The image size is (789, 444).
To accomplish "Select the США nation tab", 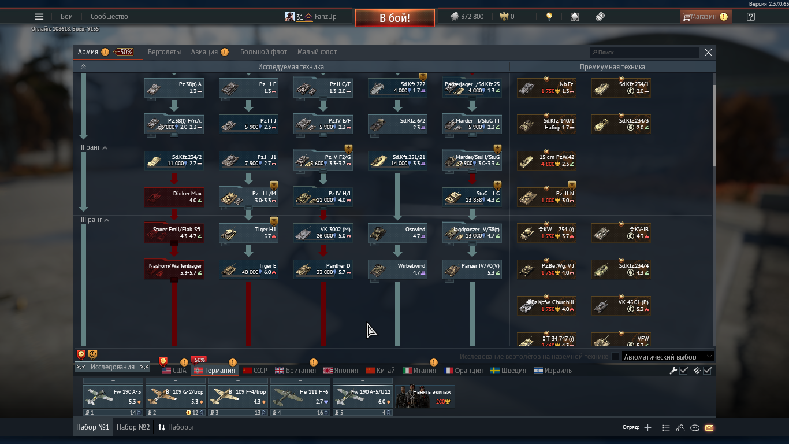I will click(x=174, y=371).
